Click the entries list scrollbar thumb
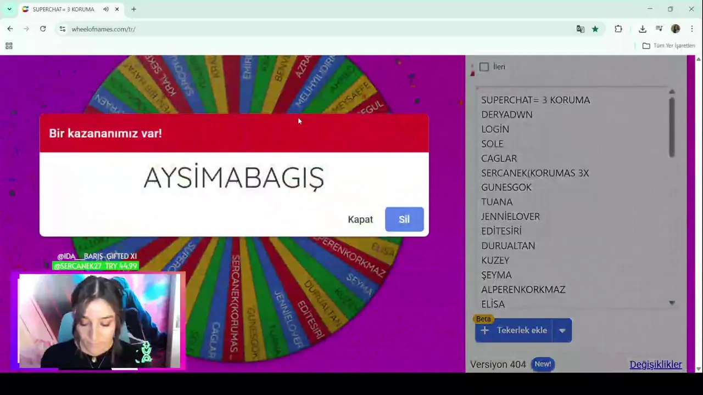Viewport: 703px width, 395px height. [672, 127]
